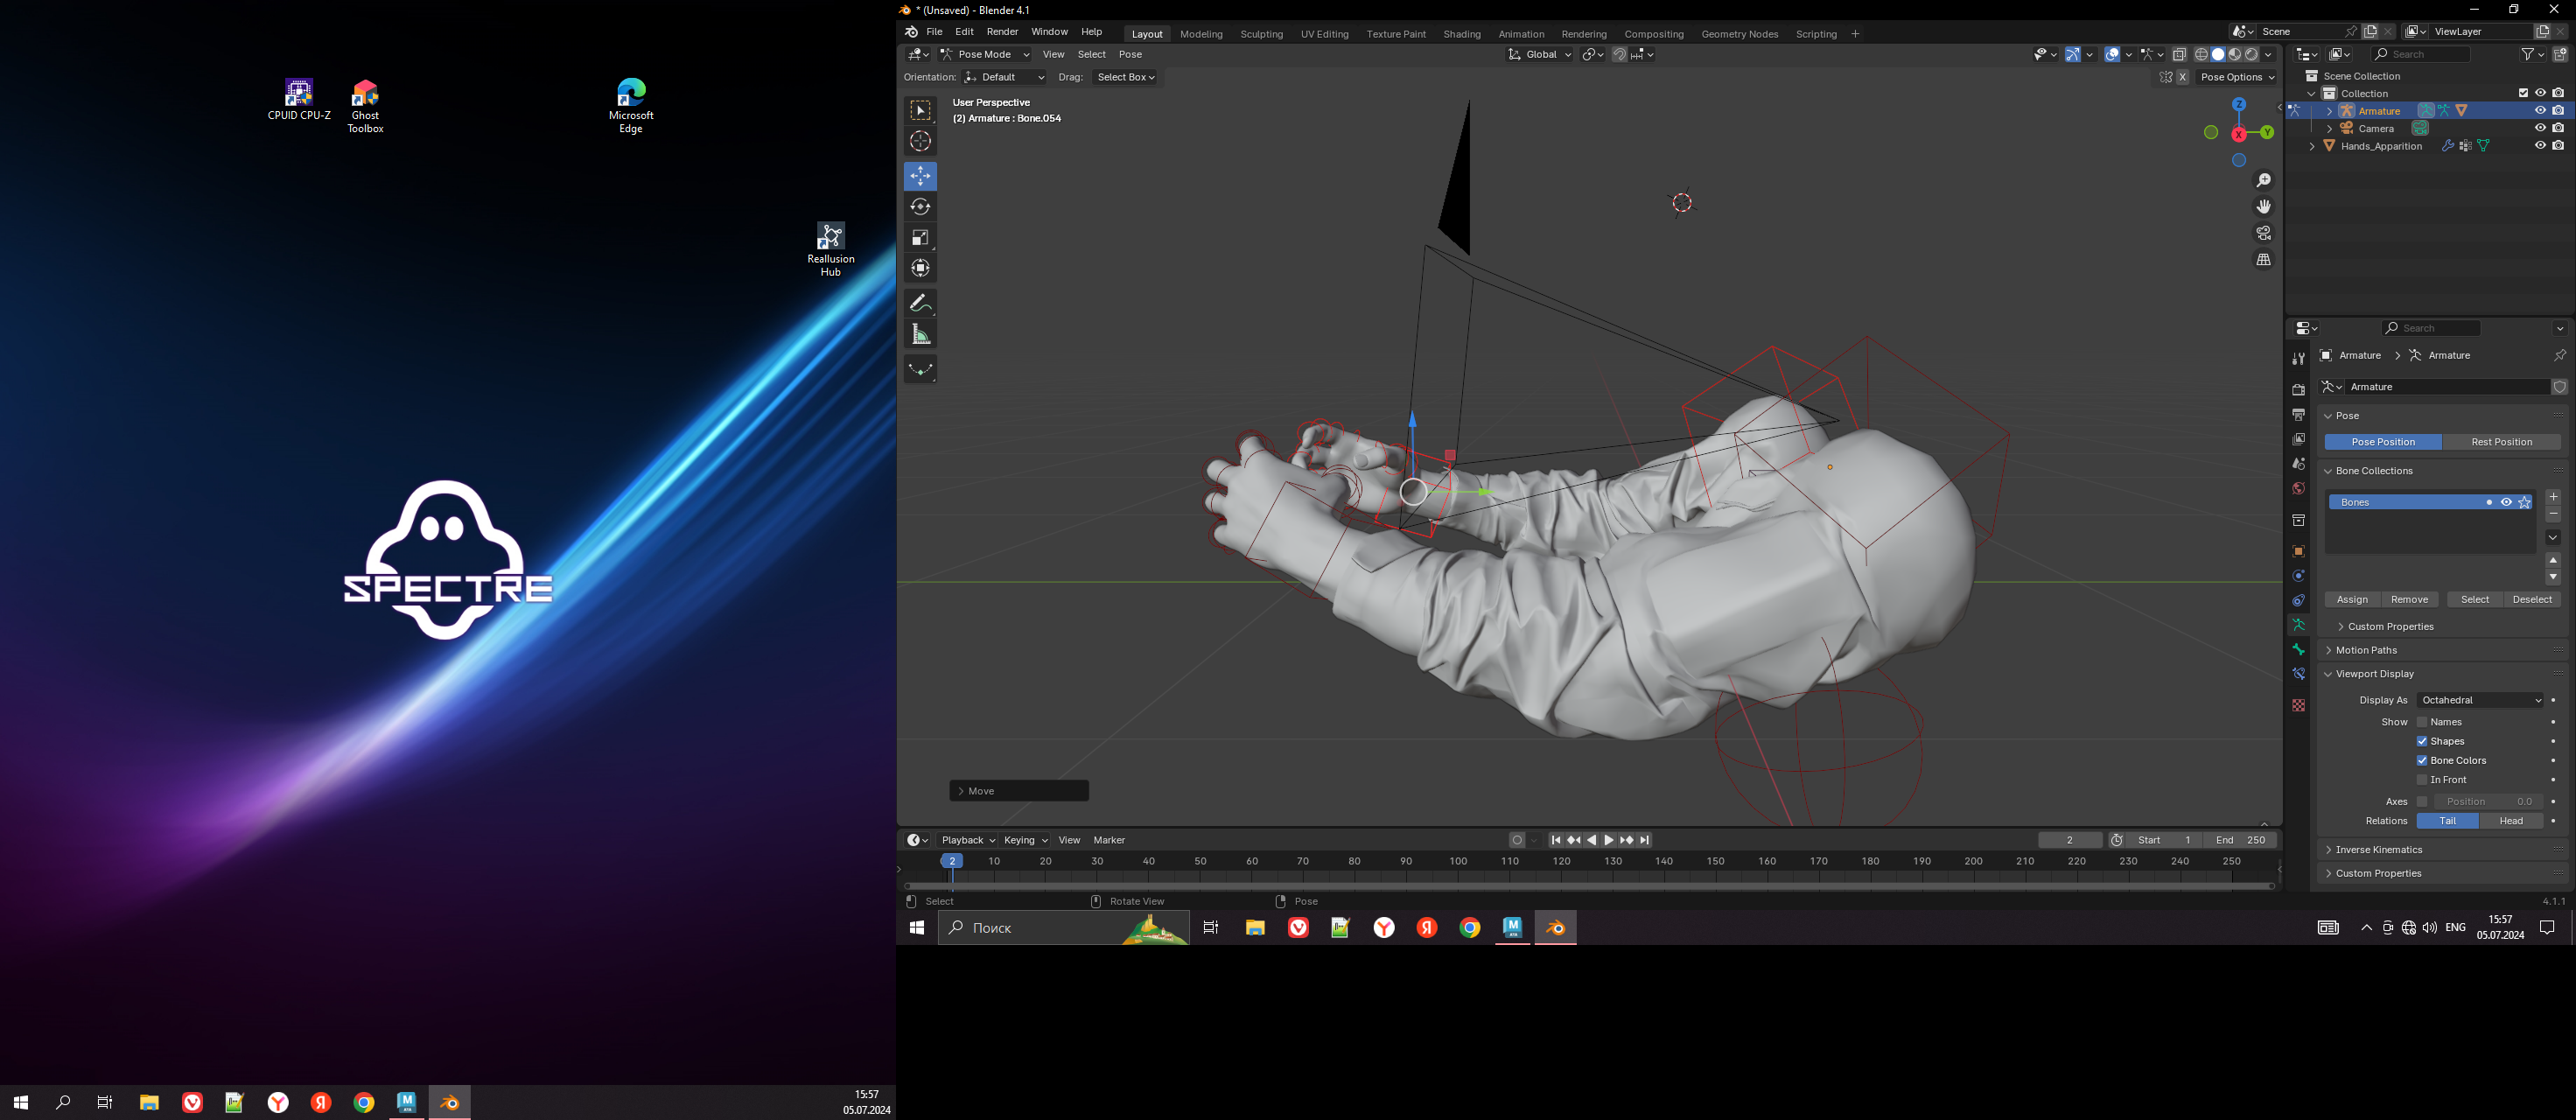Pick the Transform tool

point(920,268)
